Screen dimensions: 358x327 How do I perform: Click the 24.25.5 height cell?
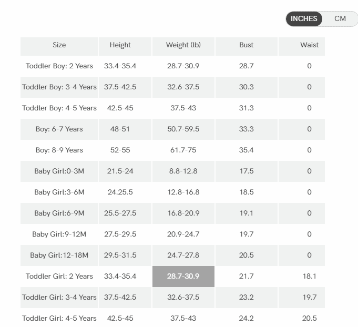point(120,192)
